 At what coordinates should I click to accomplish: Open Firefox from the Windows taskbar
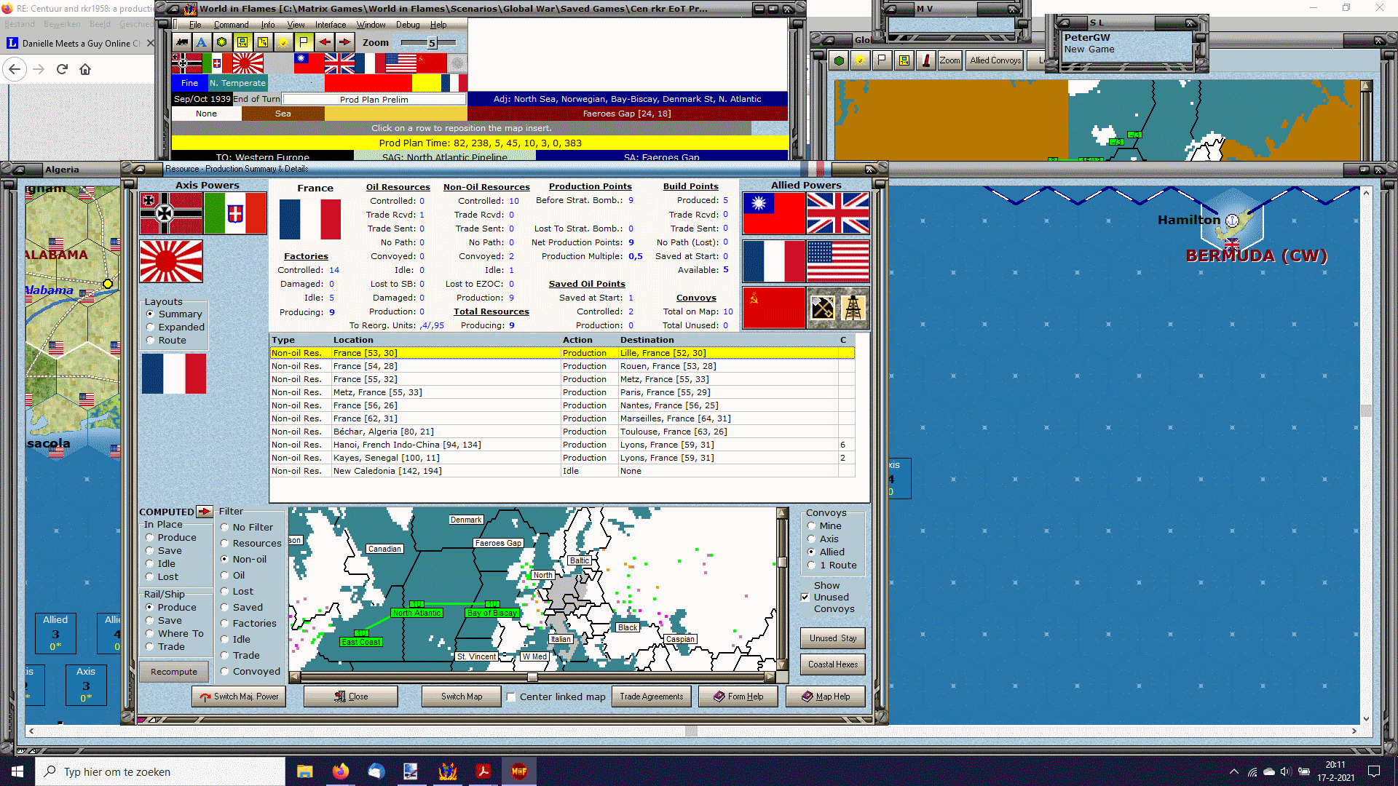(340, 771)
